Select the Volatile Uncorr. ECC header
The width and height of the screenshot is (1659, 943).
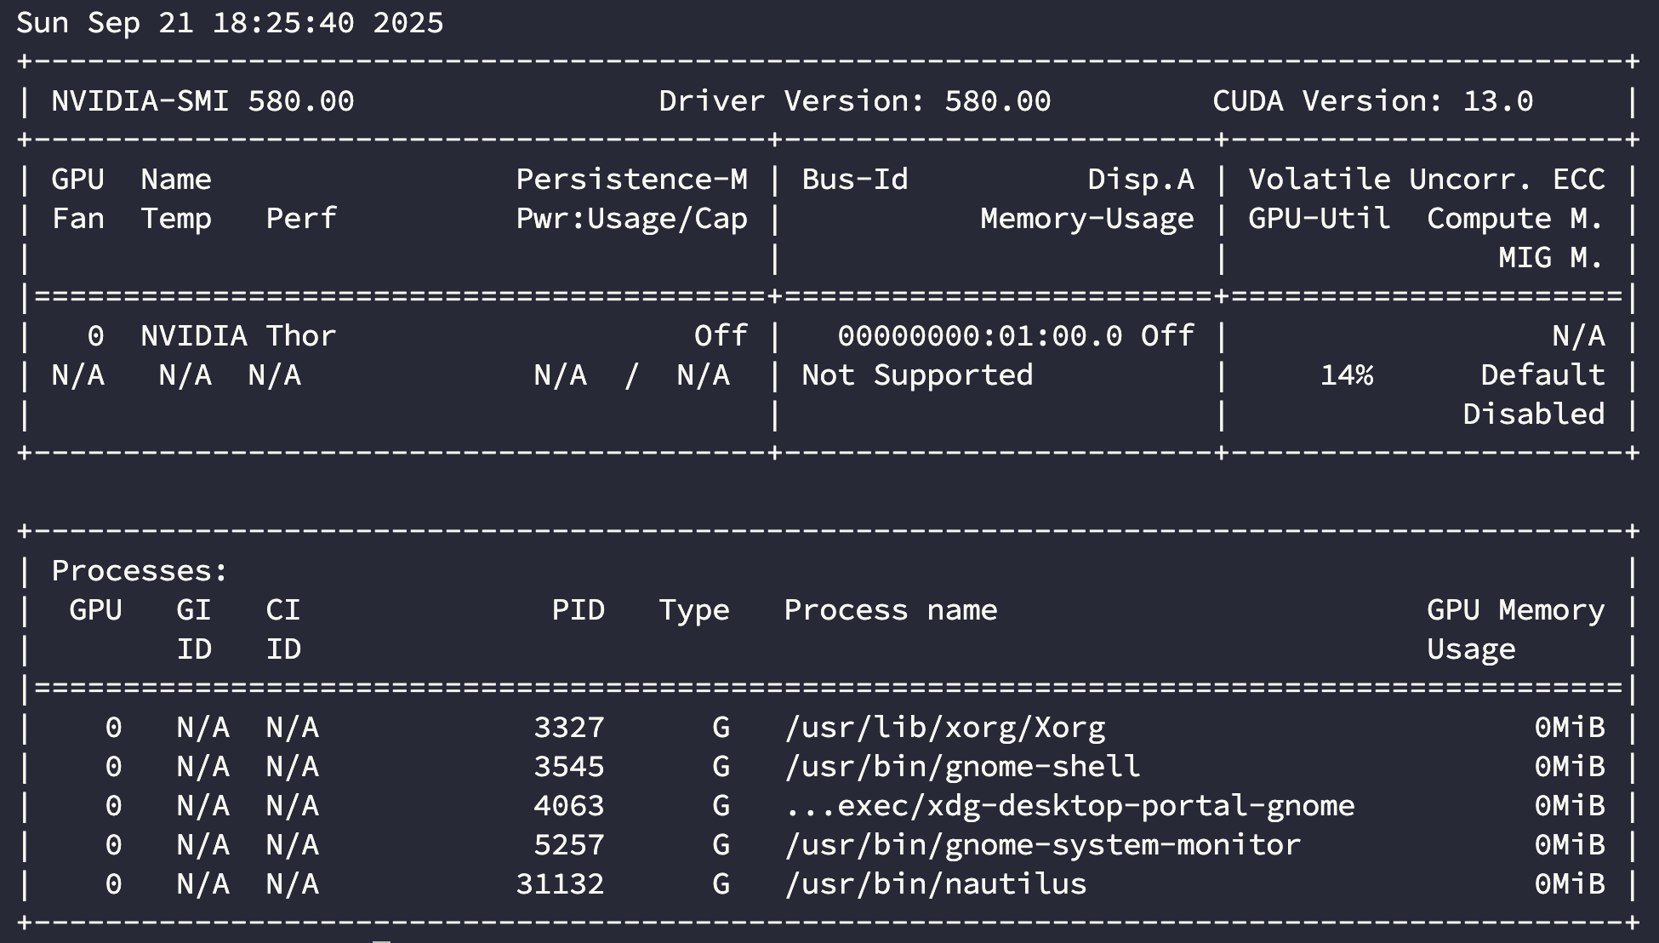pos(1427,180)
